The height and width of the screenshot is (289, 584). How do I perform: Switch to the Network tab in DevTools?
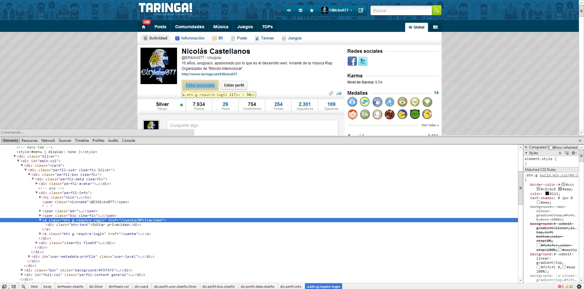tap(48, 141)
